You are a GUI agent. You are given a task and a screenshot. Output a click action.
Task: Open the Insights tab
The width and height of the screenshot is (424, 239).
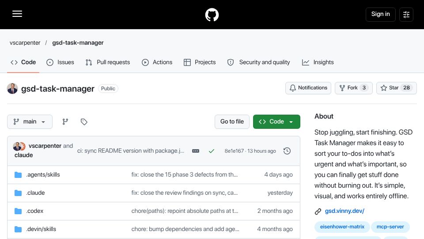click(318, 62)
